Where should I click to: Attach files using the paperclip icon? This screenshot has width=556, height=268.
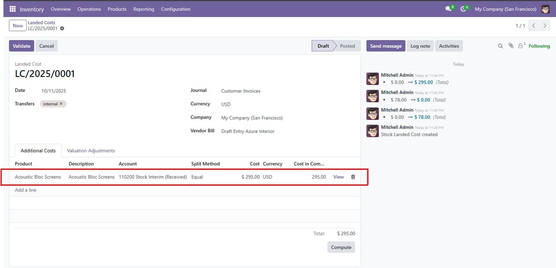[x=511, y=46]
